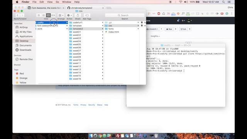This screenshot has width=247, height=139.
Task: Open the Insights tab on GitHub
Action: pos(155,36)
